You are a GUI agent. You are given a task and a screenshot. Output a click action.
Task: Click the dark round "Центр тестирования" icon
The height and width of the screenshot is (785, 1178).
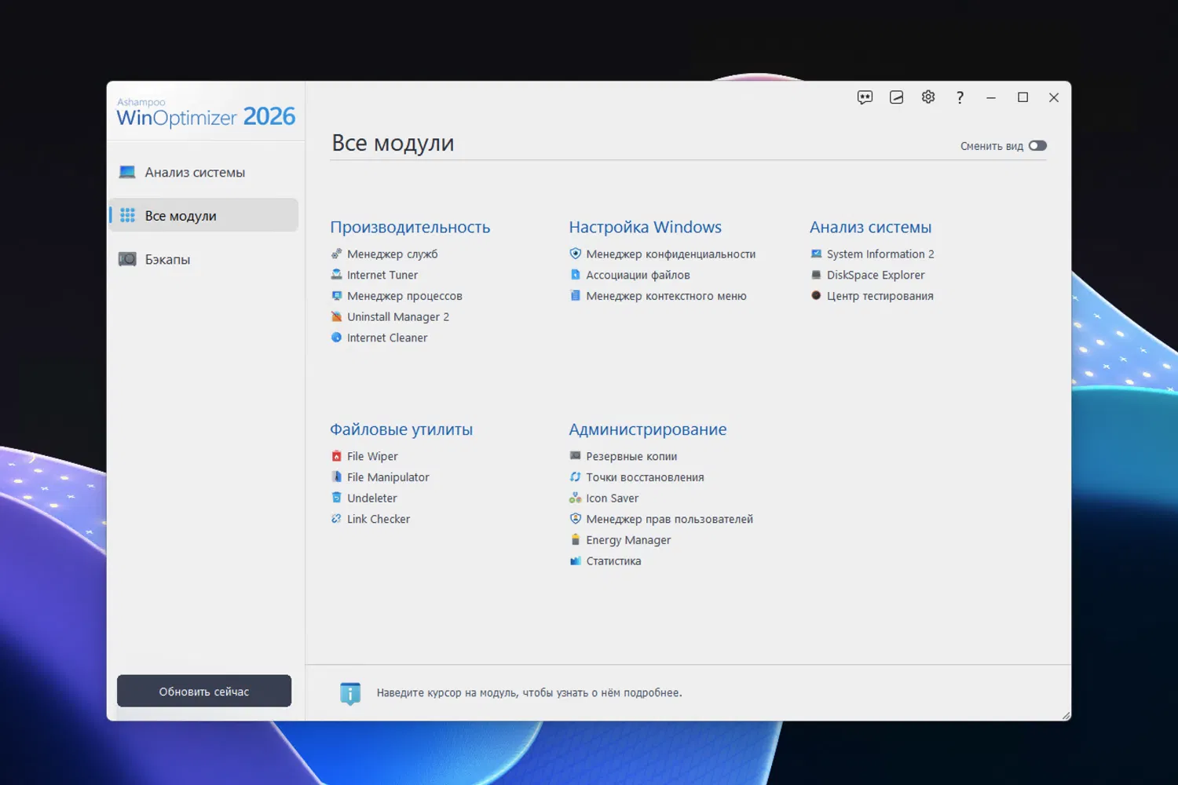(x=816, y=296)
